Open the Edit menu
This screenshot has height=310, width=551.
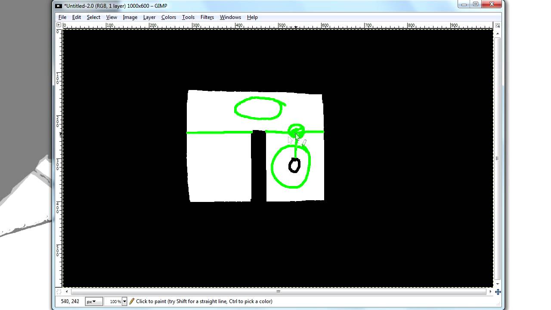coord(77,17)
